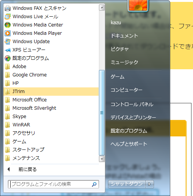Image resolution: width=193 pixels, height=196 pixels.
Task: Expand the WinRAR folder label
Action: [21, 125]
